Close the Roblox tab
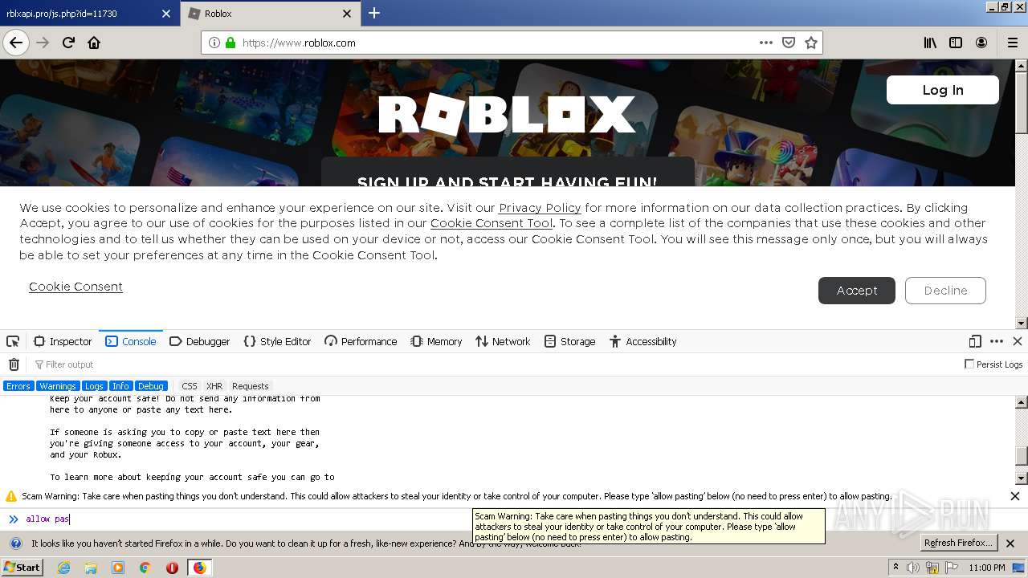Viewport: 1028px width, 578px height. click(x=347, y=14)
